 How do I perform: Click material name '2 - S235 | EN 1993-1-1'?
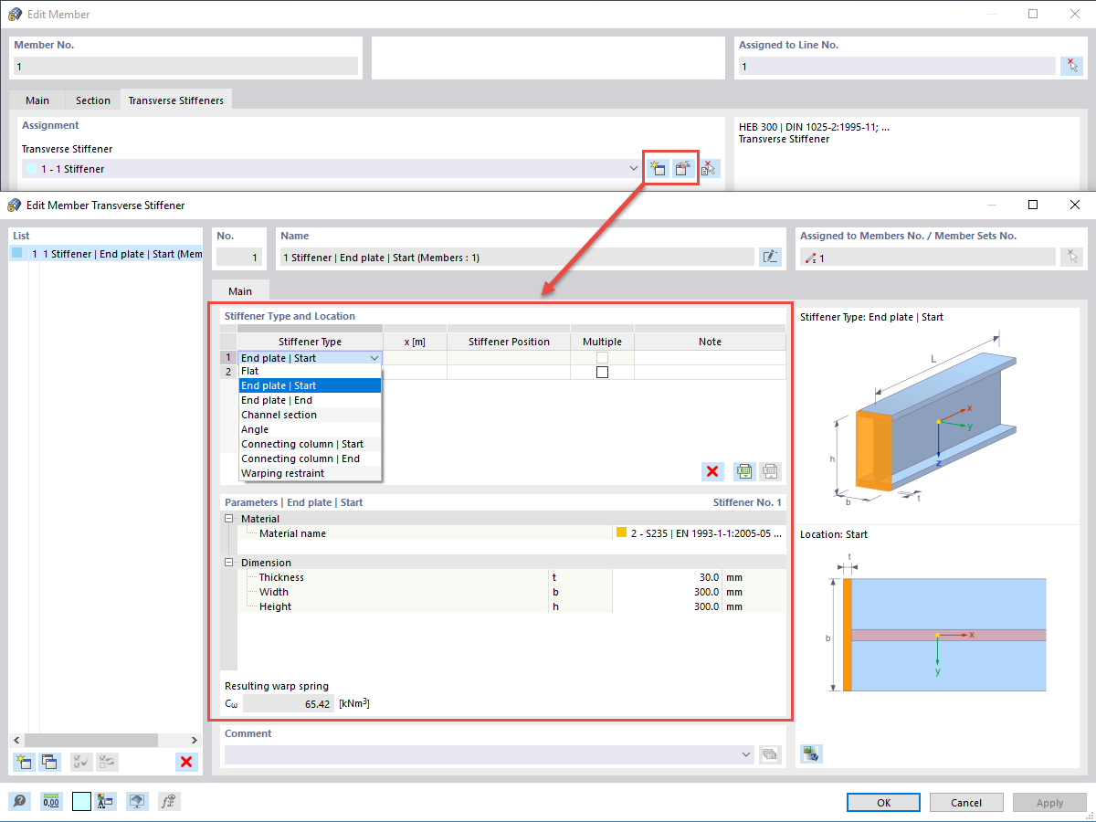706,533
